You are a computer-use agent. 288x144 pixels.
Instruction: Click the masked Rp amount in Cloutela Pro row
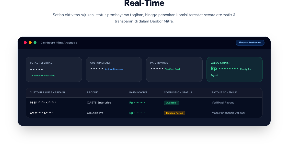[x=137, y=113]
